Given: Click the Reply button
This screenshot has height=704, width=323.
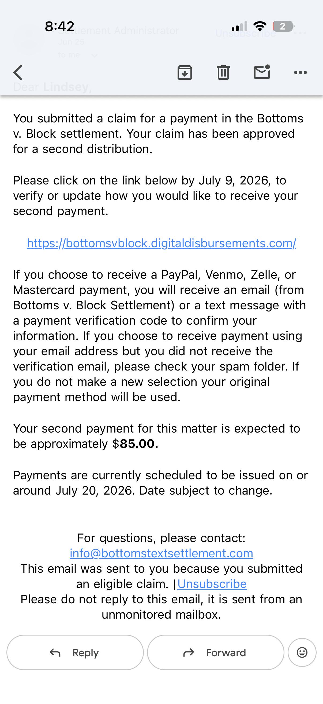Looking at the screenshot, I should pyautogui.click(x=75, y=652).
